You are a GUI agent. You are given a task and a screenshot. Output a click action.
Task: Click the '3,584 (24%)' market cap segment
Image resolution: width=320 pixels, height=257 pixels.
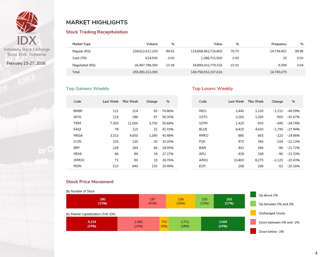click(223, 224)
